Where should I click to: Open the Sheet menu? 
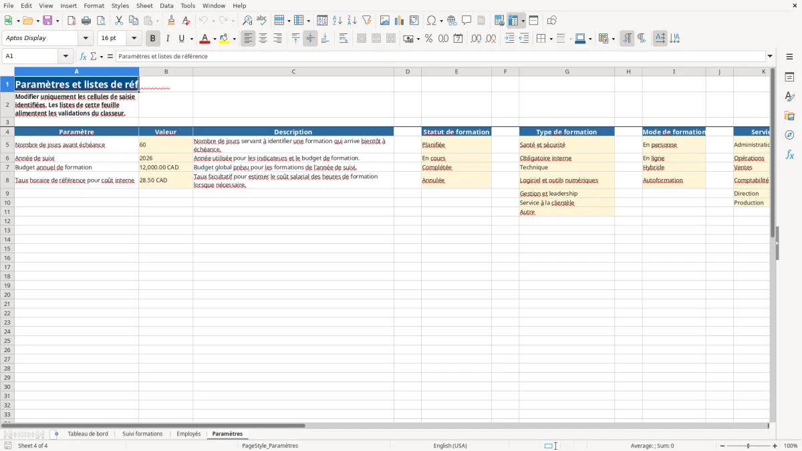(x=144, y=5)
